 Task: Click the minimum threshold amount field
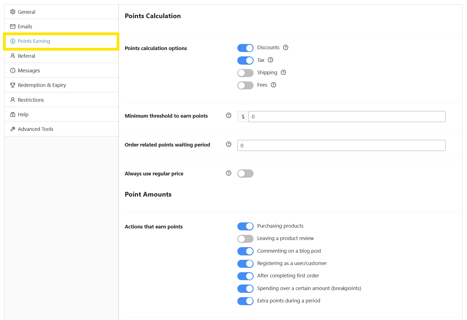coord(347,117)
